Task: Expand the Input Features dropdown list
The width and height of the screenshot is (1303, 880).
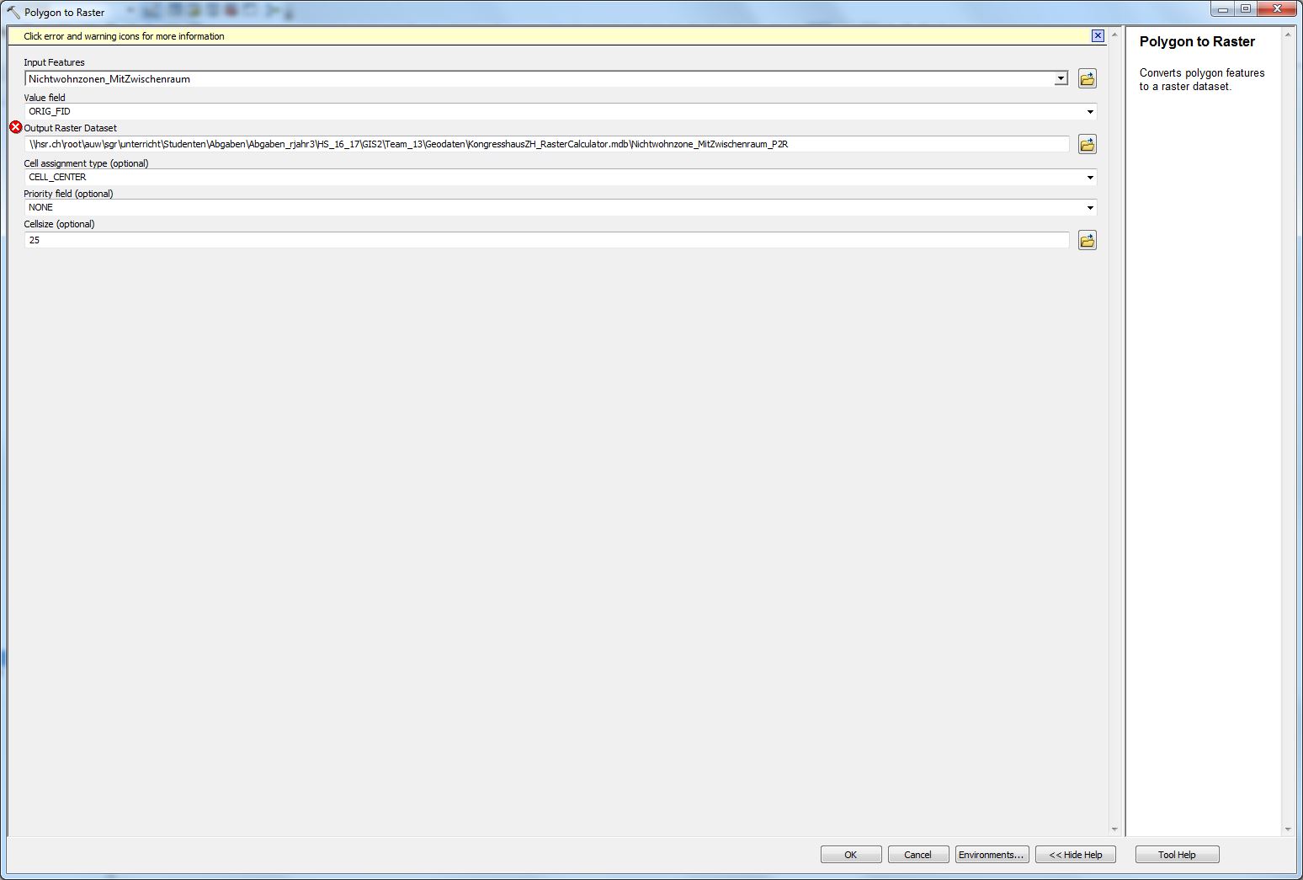Action: click(x=1061, y=79)
